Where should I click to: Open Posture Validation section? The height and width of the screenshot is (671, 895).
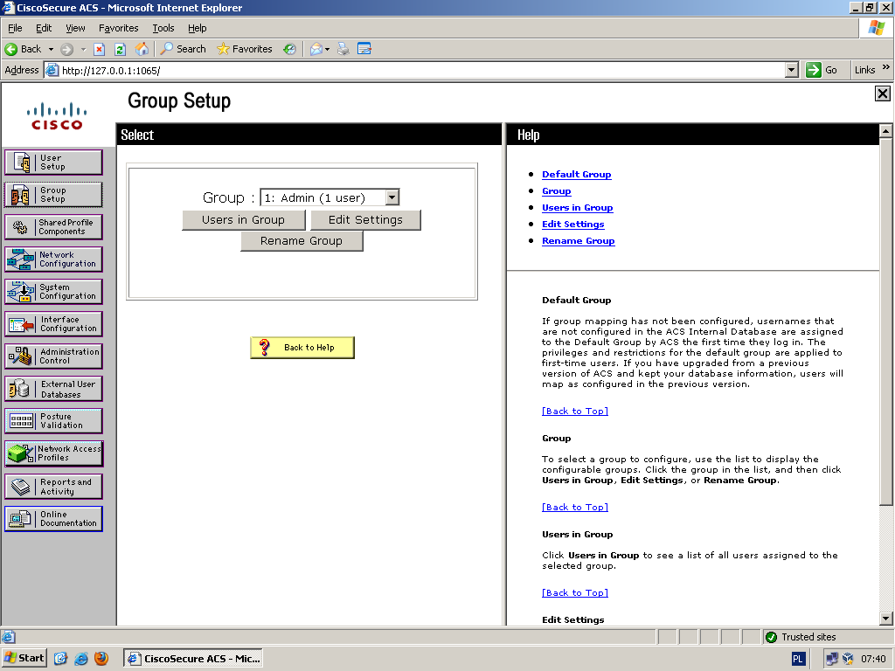point(53,421)
